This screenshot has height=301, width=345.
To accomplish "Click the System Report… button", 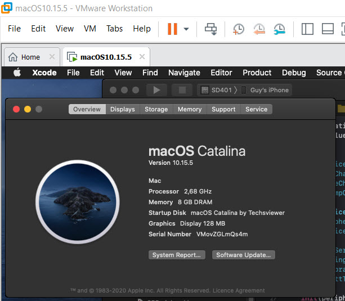I will [x=177, y=255].
